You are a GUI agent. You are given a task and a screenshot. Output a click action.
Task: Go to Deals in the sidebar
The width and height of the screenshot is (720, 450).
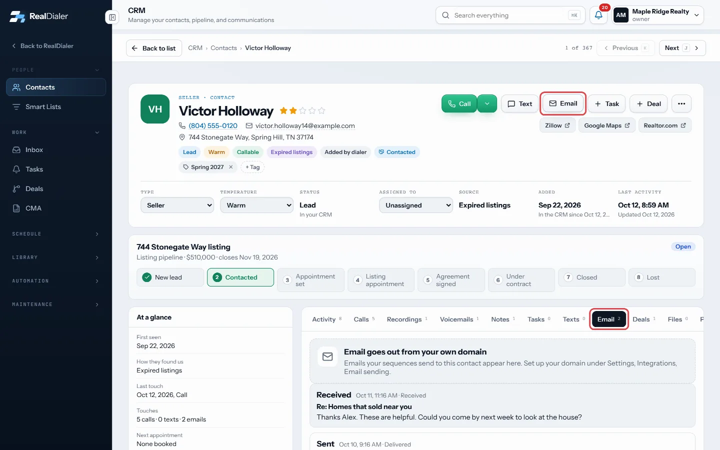point(56,188)
